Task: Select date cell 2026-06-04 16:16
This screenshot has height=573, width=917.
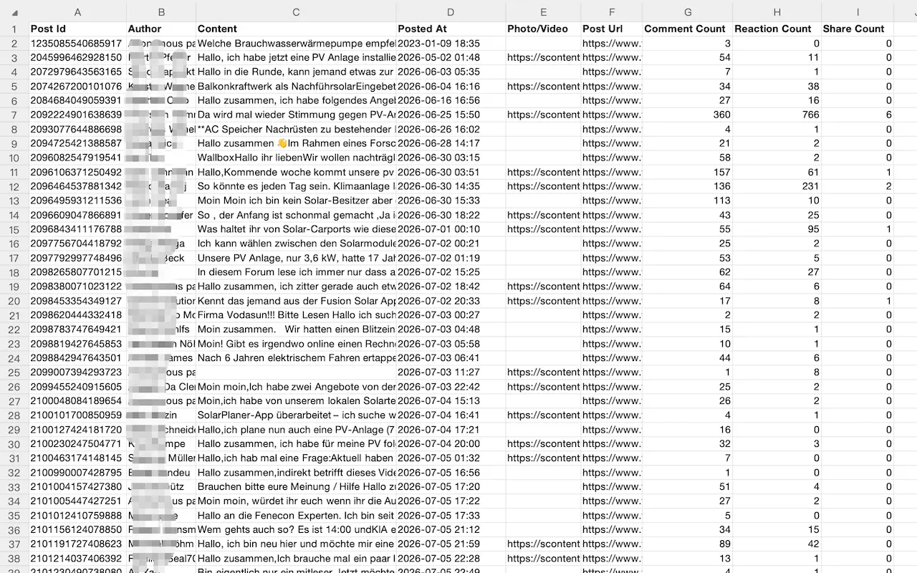Action: click(451, 86)
